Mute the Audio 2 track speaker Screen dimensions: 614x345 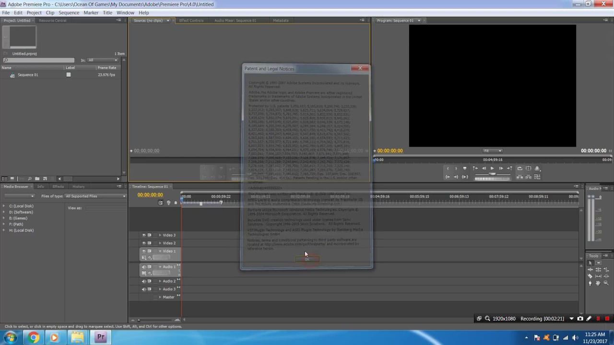(143, 281)
